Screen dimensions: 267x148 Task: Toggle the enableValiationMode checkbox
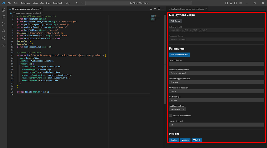point(171,116)
